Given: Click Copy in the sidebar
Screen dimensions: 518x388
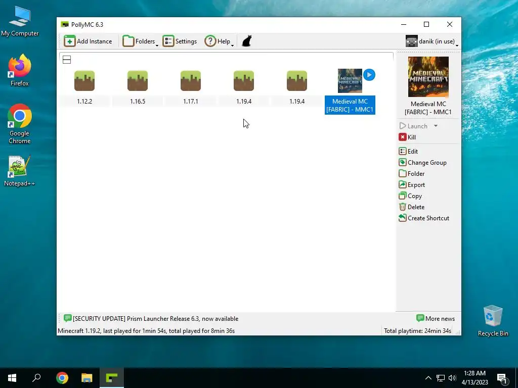Looking at the screenshot, I should (x=410, y=196).
